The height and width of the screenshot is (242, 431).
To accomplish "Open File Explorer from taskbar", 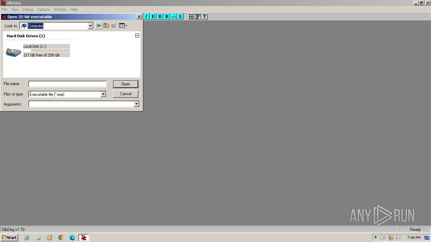I will (x=38, y=238).
